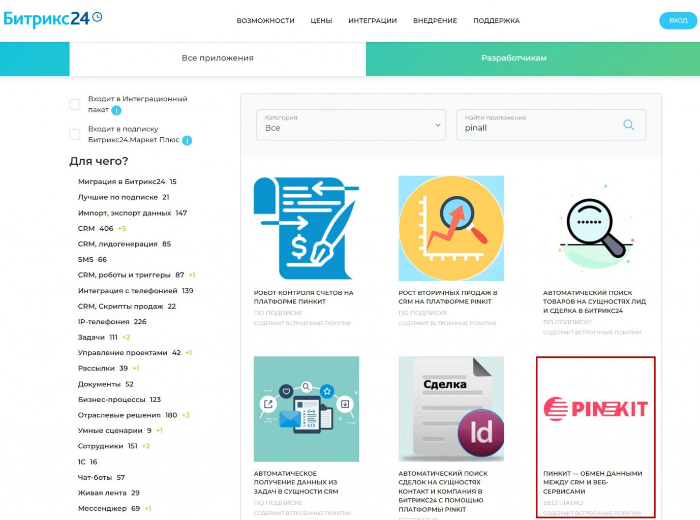Click the Битрикс24 clock logo icon
700x520 pixels.
pyautogui.click(x=97, y=16)
